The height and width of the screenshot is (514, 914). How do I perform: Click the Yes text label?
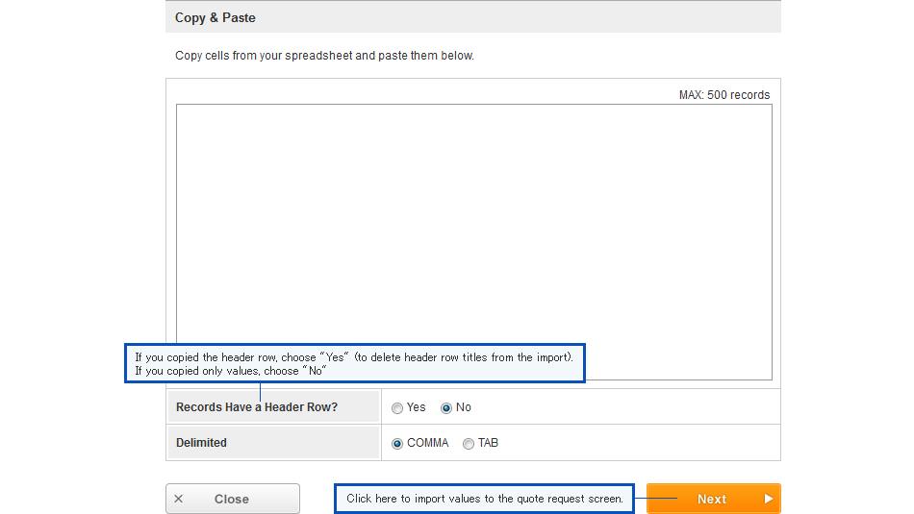[416, 407]
